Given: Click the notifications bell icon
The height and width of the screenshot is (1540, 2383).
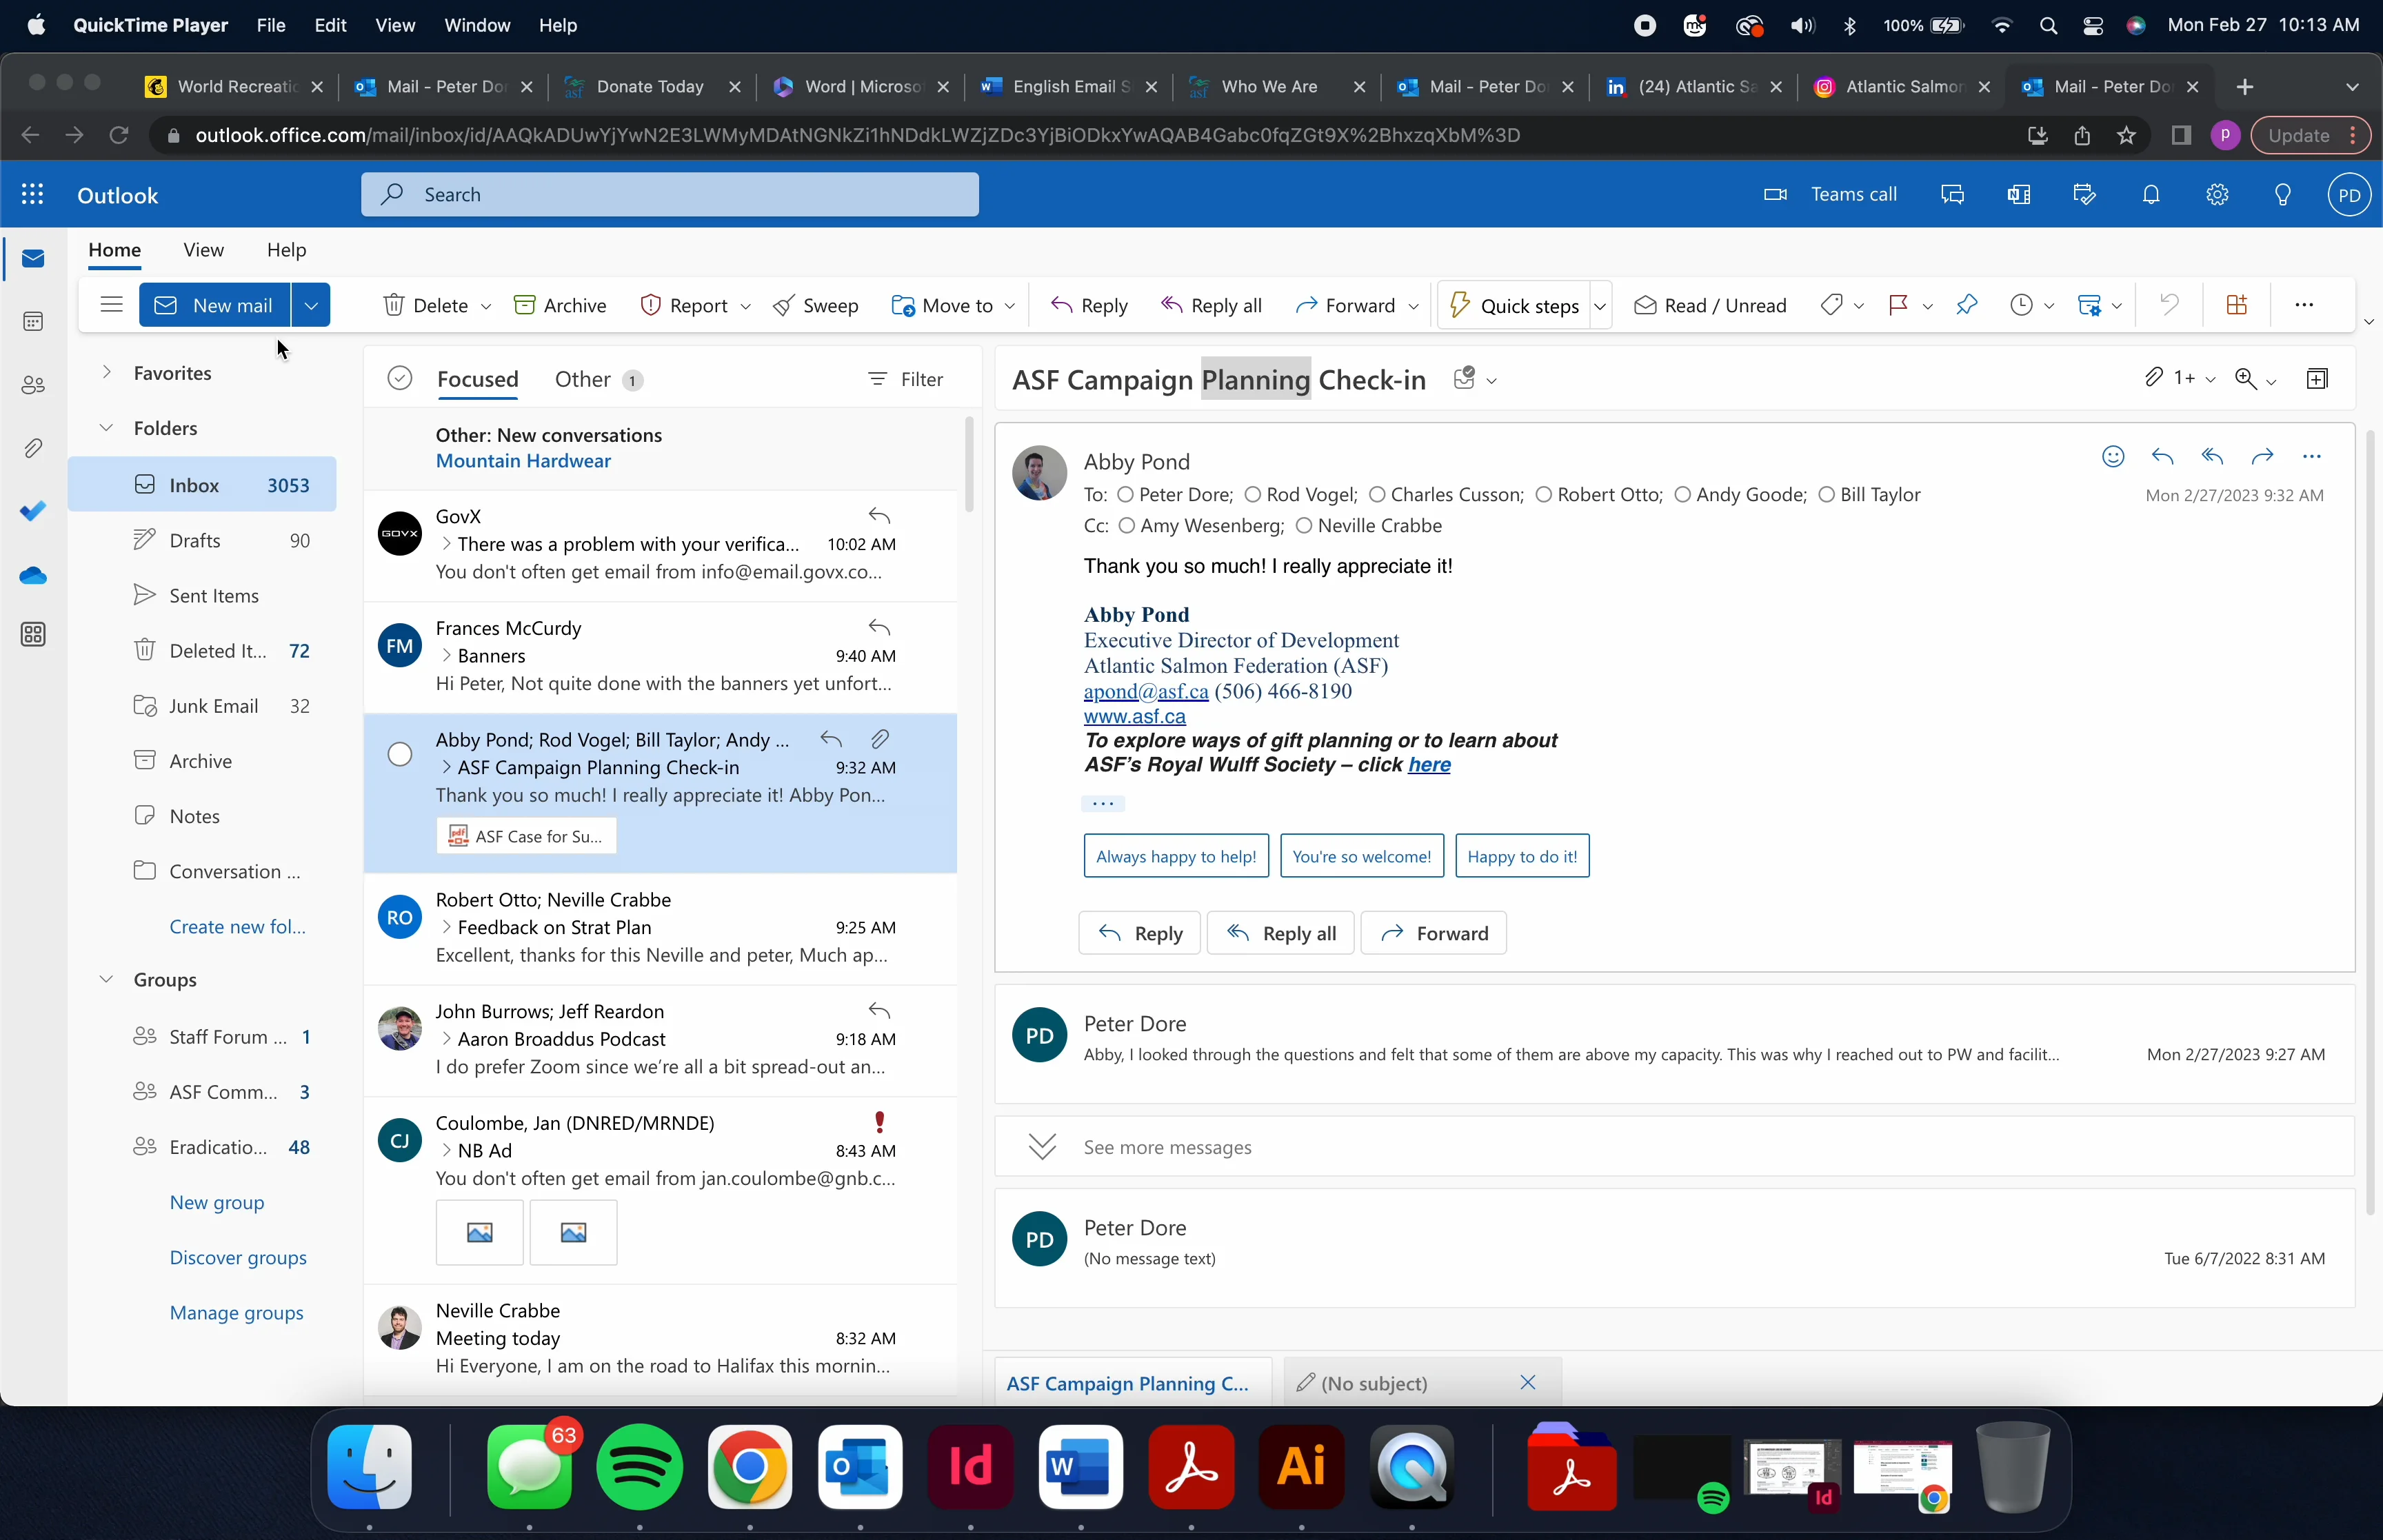Looking at the screenshot, I should (x=2151, y=195).
